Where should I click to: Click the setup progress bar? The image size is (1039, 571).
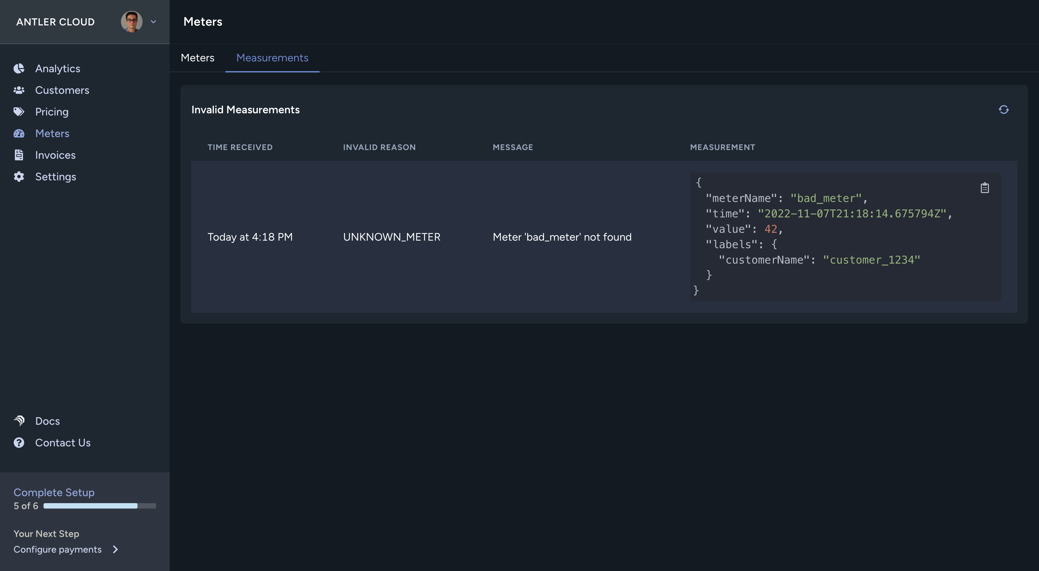coord(100,506)
